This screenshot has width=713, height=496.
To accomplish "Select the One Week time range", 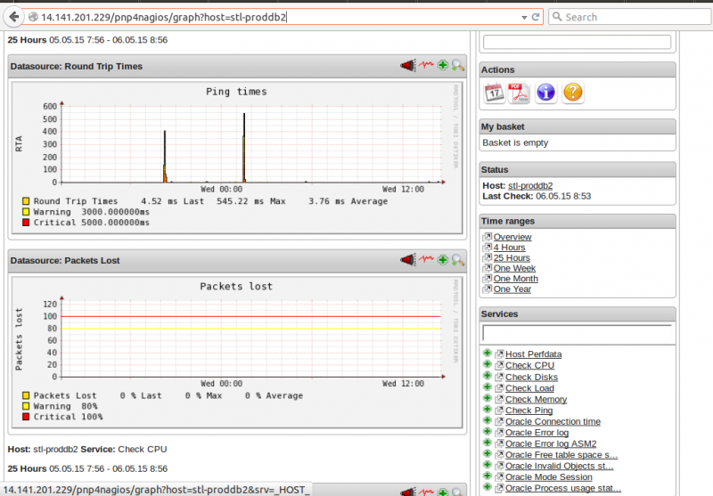I will pyautogui.click(x=514, y=268).
